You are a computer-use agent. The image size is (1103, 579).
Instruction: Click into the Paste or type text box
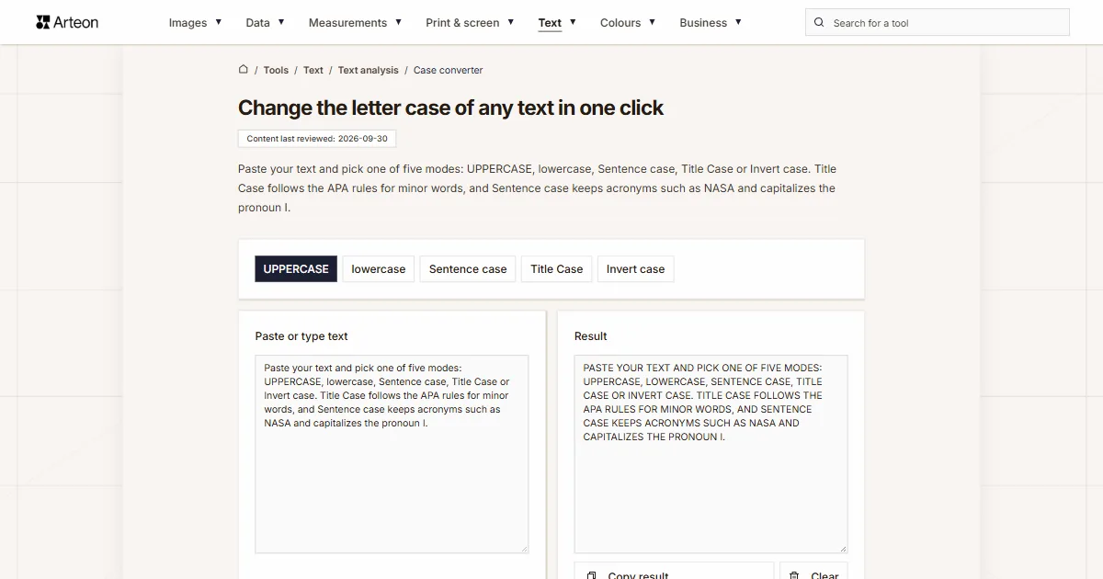[392, 454]
